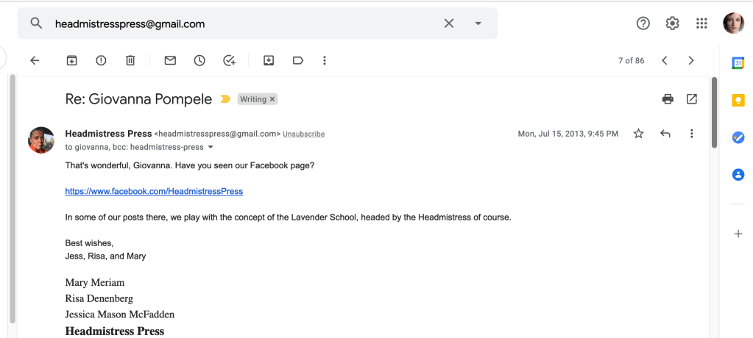Star the Headmistress Press message
This screenshot has height=338, width=753.
tap(638, 134)
